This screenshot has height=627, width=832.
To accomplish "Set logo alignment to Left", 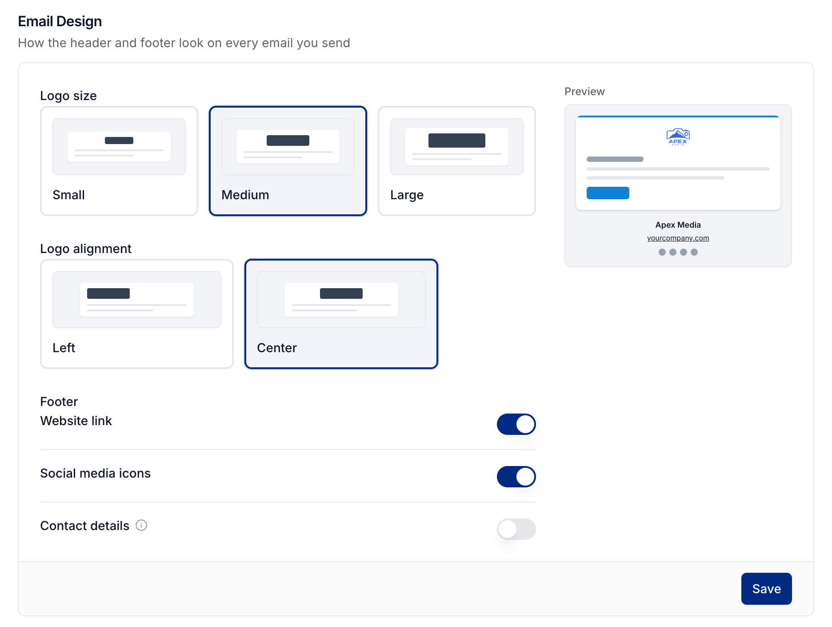I will 137,314.
